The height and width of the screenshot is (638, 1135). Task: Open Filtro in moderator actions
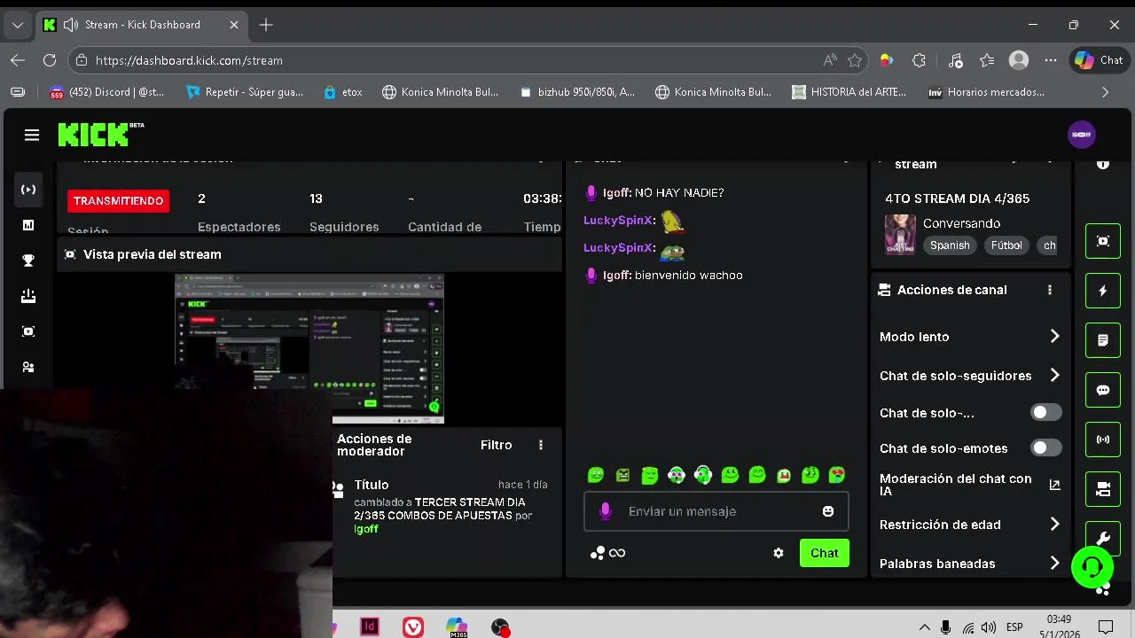click(x=496, y=445)
